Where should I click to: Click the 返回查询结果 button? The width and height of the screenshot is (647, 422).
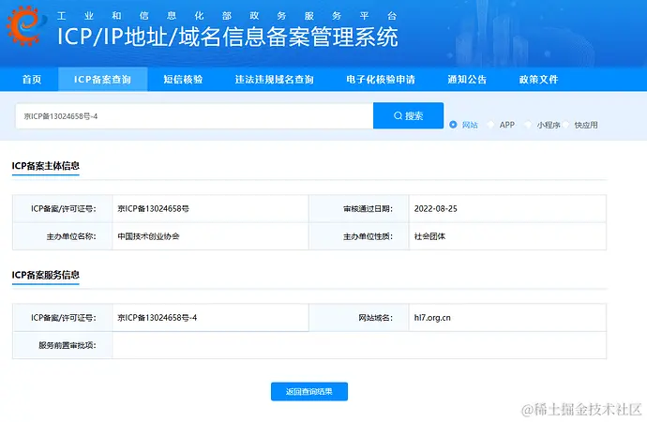pos(309,391)
